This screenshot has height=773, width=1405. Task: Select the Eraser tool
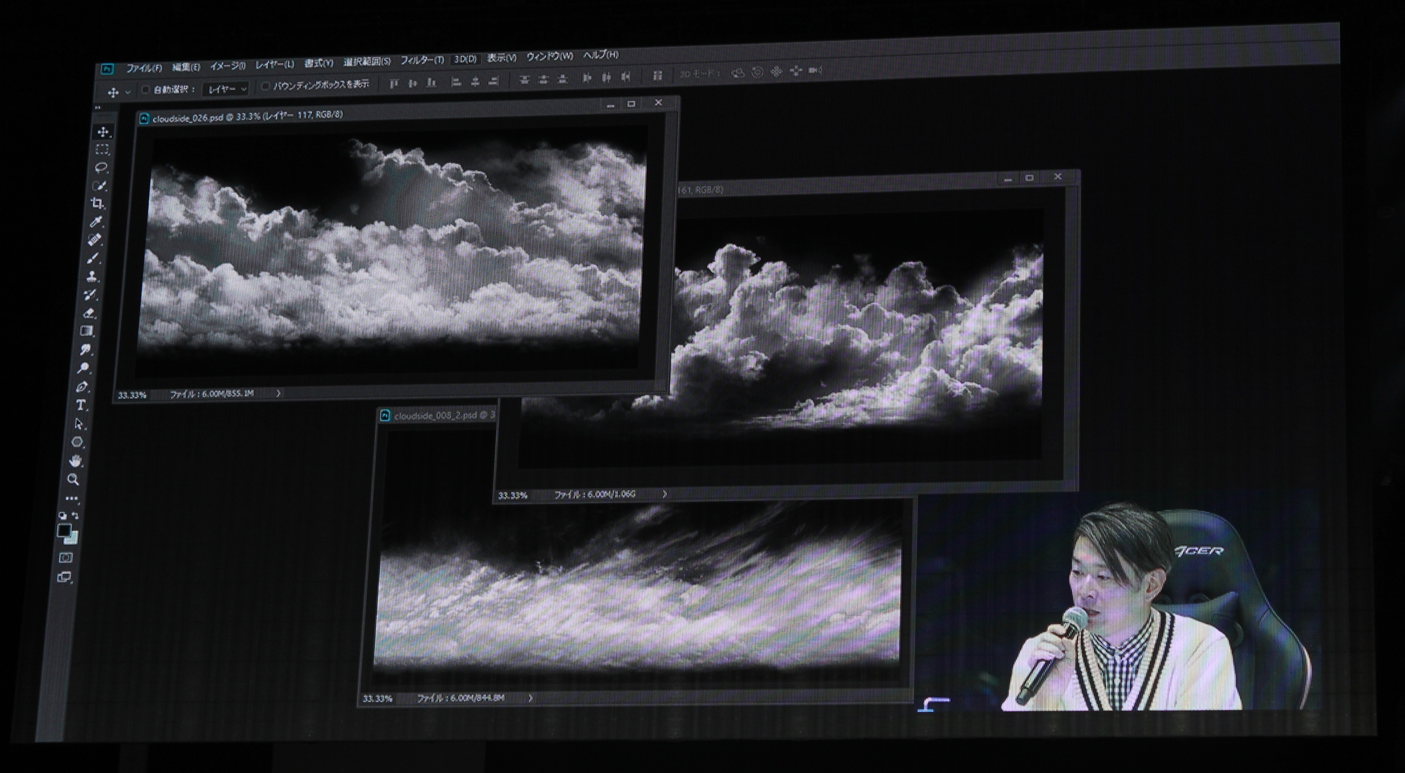(x=89, y=313)
